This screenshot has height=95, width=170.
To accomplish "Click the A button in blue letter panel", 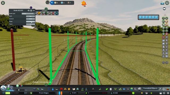I will 140,17.
